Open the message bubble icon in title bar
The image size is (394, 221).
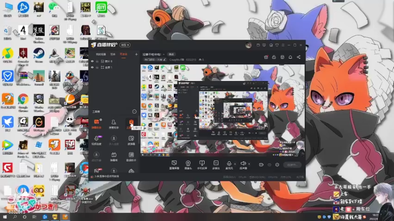pos(264,45)
